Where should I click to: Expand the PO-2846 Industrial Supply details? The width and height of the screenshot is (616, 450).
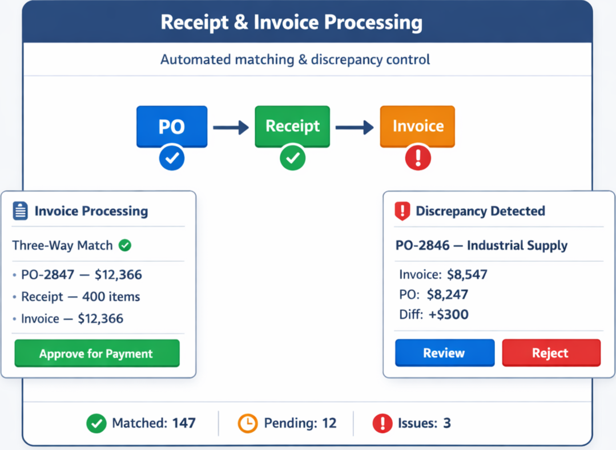481,245
